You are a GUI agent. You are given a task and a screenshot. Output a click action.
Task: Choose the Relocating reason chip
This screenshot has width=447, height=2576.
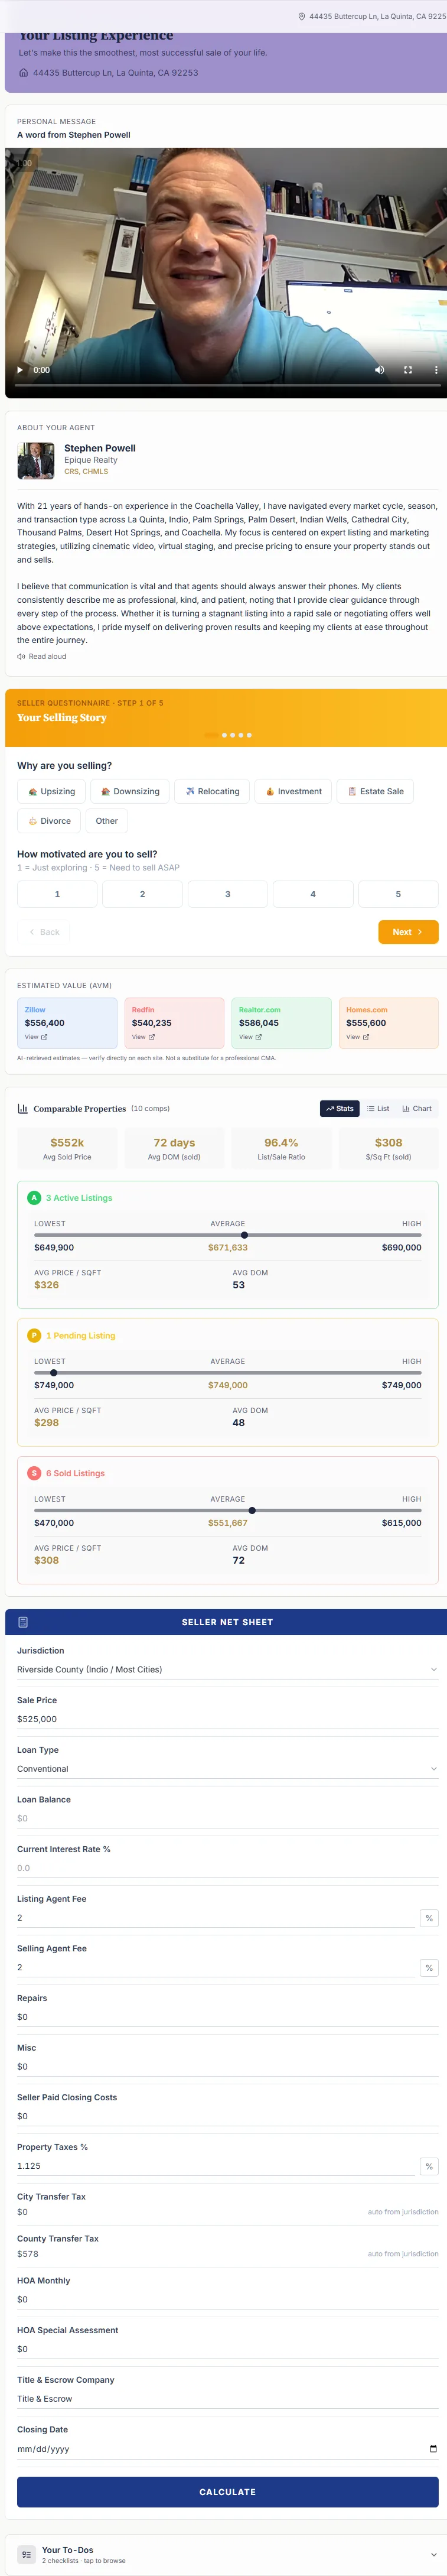[212, 791]
